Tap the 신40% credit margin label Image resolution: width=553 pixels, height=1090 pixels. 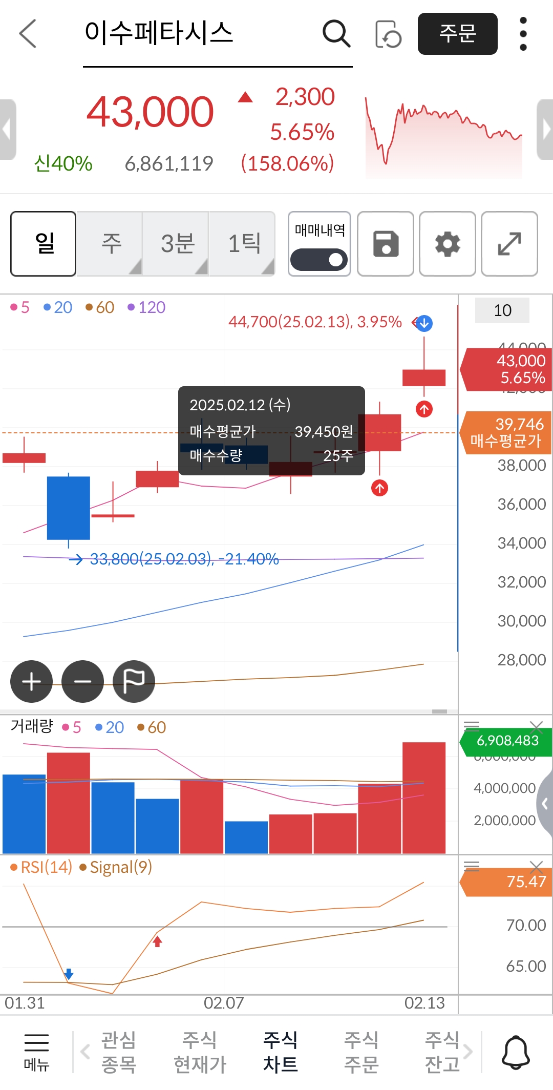[63, 163]
